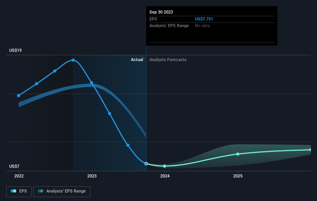This screenshot has width=317, height=201.
Task: Click the 'Sep 30 2023' tooltip date
Action: pyautogui.click(x=161, y=12)
